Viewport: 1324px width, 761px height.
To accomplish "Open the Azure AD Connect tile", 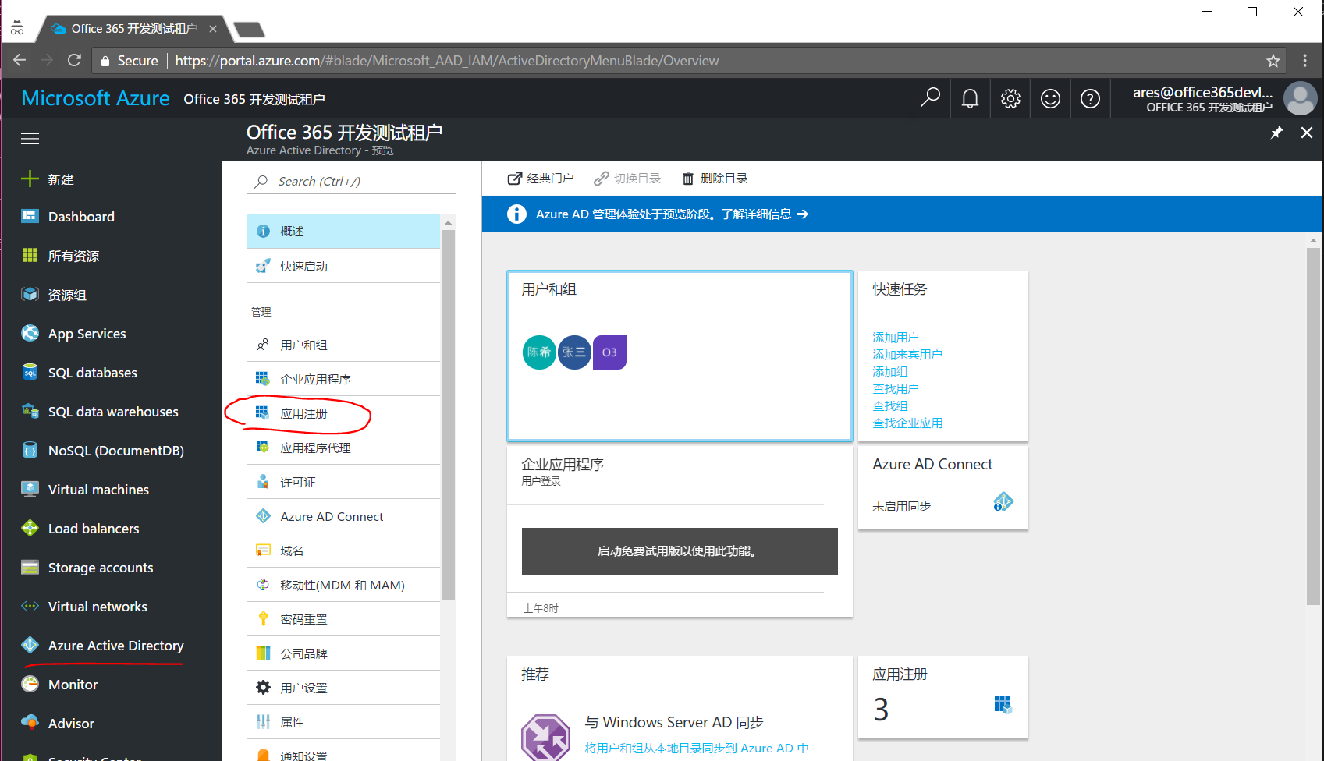I will point(942,488).
